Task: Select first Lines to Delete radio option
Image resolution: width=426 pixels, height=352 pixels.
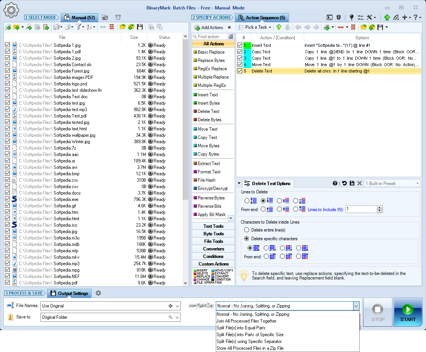Action: pos(247,201)
